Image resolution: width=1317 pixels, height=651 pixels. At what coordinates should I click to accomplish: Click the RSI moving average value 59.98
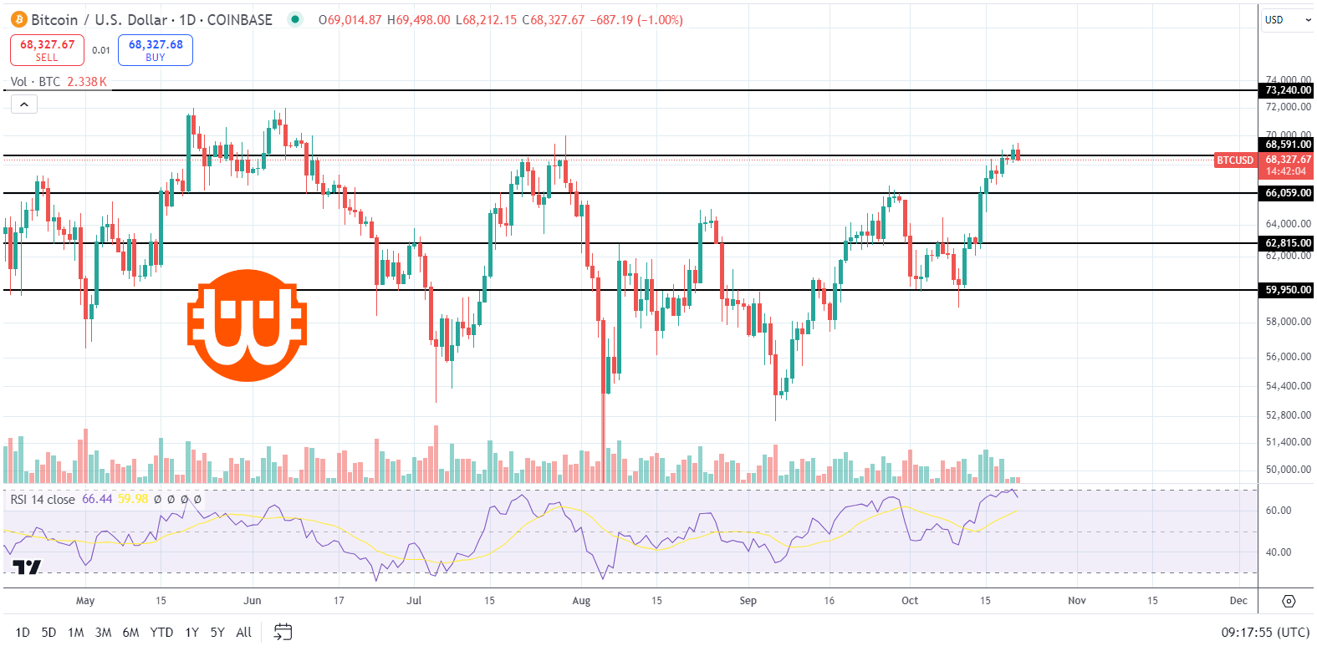[x=133, y=499]
